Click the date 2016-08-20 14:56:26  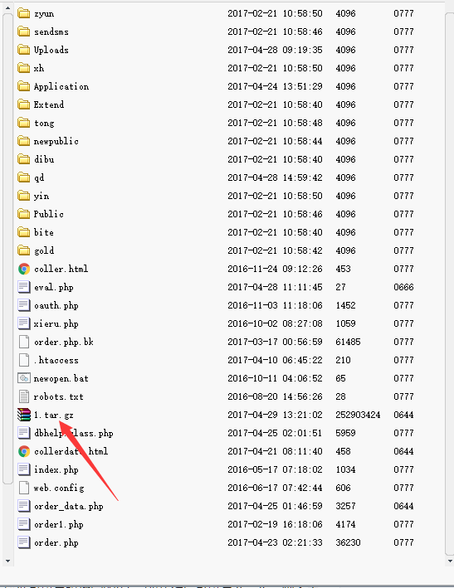tap(275, 396)
